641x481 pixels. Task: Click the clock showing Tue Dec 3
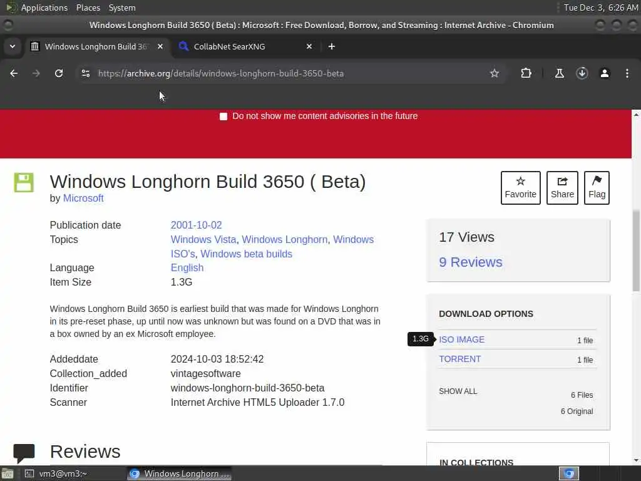[x=600, y=8]
